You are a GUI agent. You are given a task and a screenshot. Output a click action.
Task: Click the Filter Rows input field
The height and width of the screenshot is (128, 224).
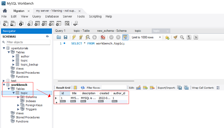tap(114, 88)
